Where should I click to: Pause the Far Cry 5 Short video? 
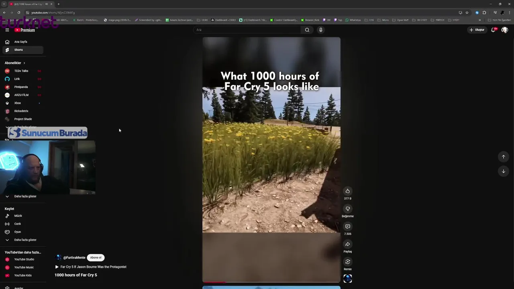[x=271, y=160]
